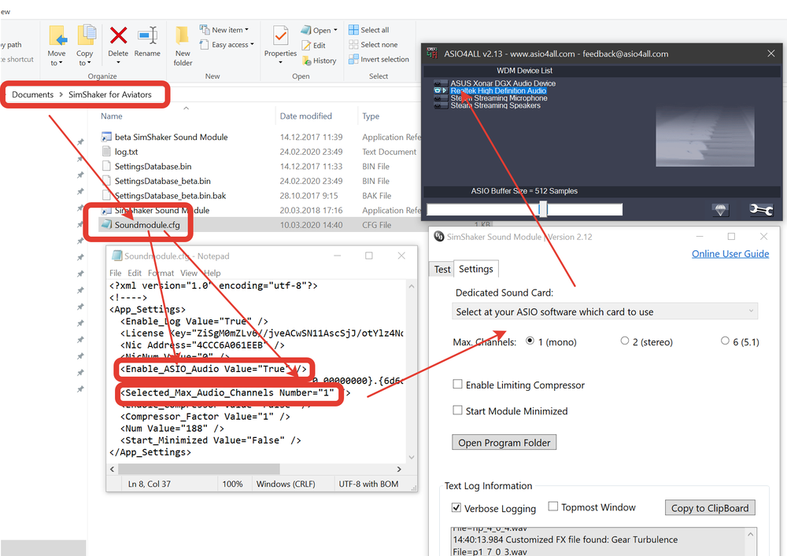The image size is (787, 556).
Task: Toggle ASUS Xonar DGX device icon
Action: click(x=440, y=83)
